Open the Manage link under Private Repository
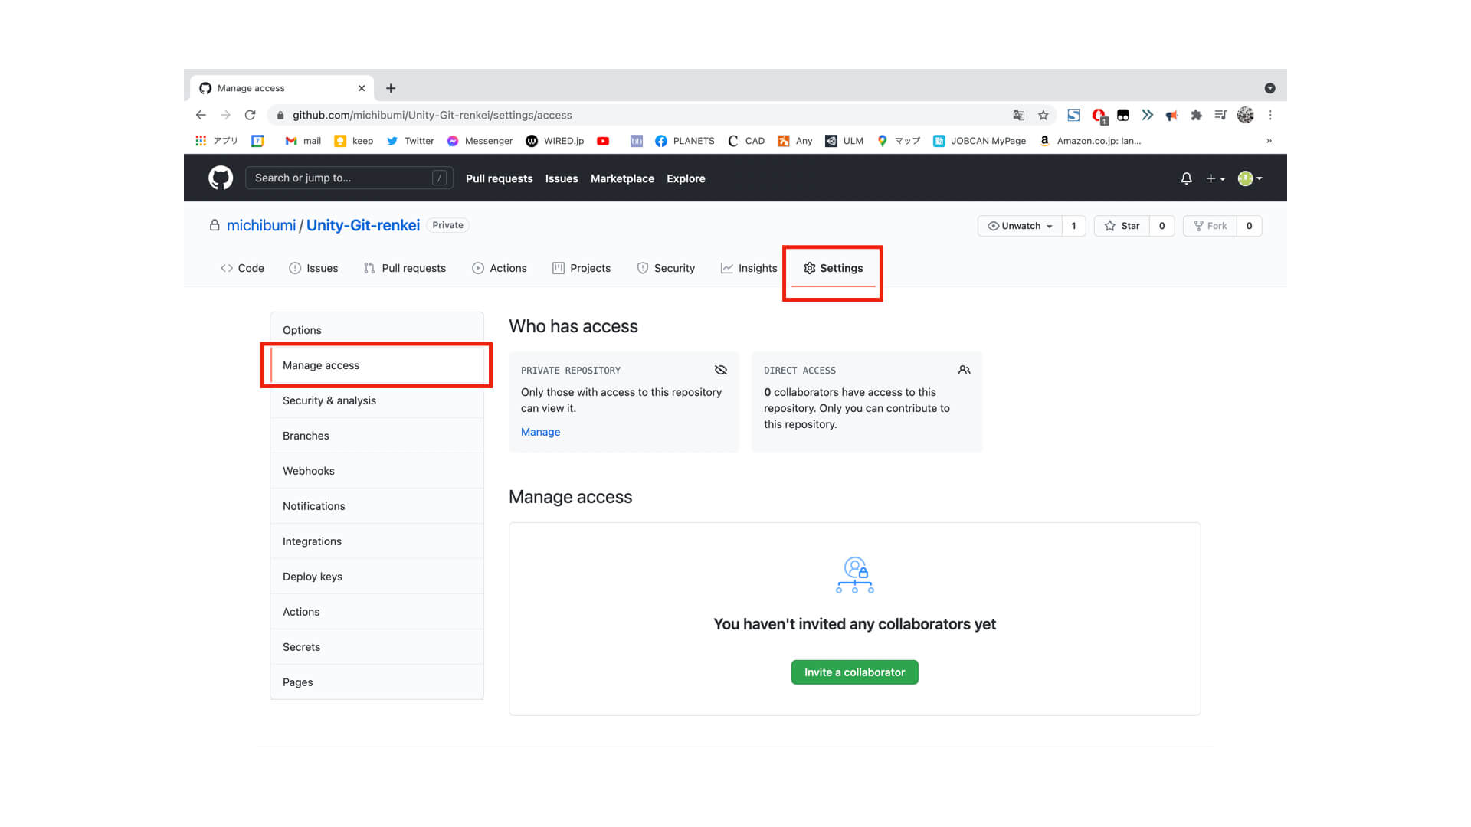The height and width of the screenshot is (827, 1471). pyautogui.click(x=540, y=432)
